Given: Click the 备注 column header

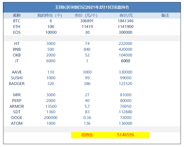Looking at the screenshot, I should tap(165, 15).
